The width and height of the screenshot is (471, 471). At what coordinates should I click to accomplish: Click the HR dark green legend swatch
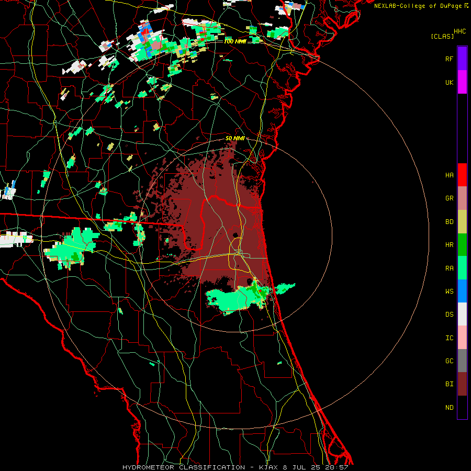click(462, 245)
